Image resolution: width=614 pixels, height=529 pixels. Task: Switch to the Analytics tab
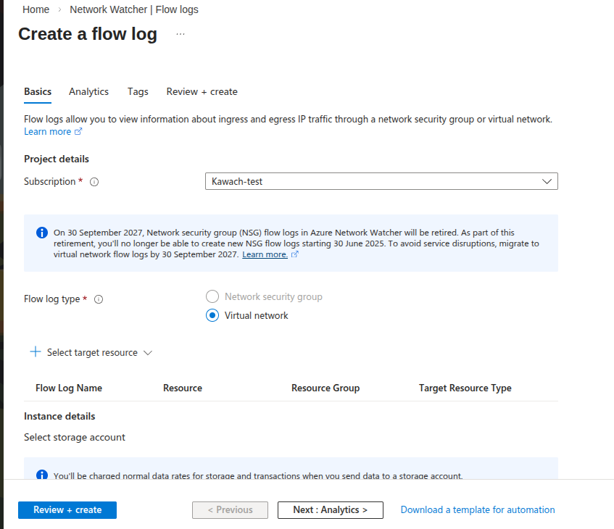pyautogui.click(x=88, y=91)
